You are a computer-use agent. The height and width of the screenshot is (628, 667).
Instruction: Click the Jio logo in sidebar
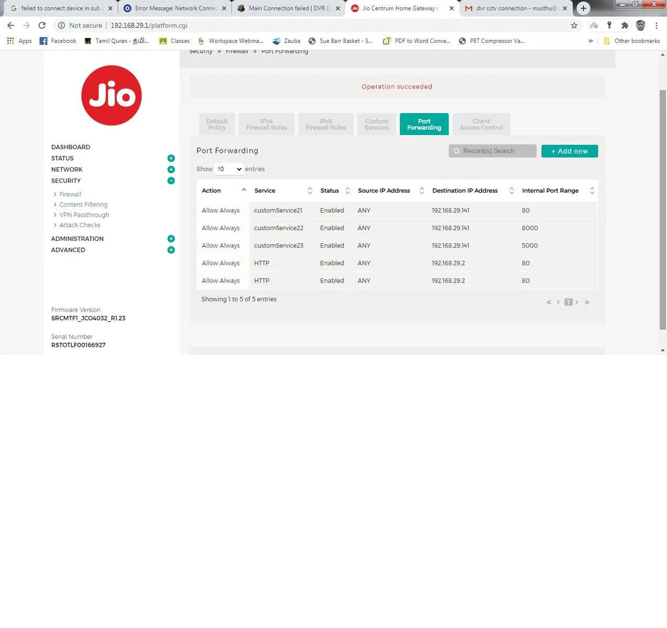pyautogui.click(x=111, y=95)
